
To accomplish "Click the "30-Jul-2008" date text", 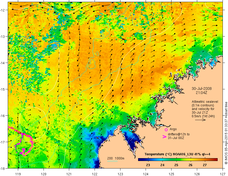I will coord(202,89).
